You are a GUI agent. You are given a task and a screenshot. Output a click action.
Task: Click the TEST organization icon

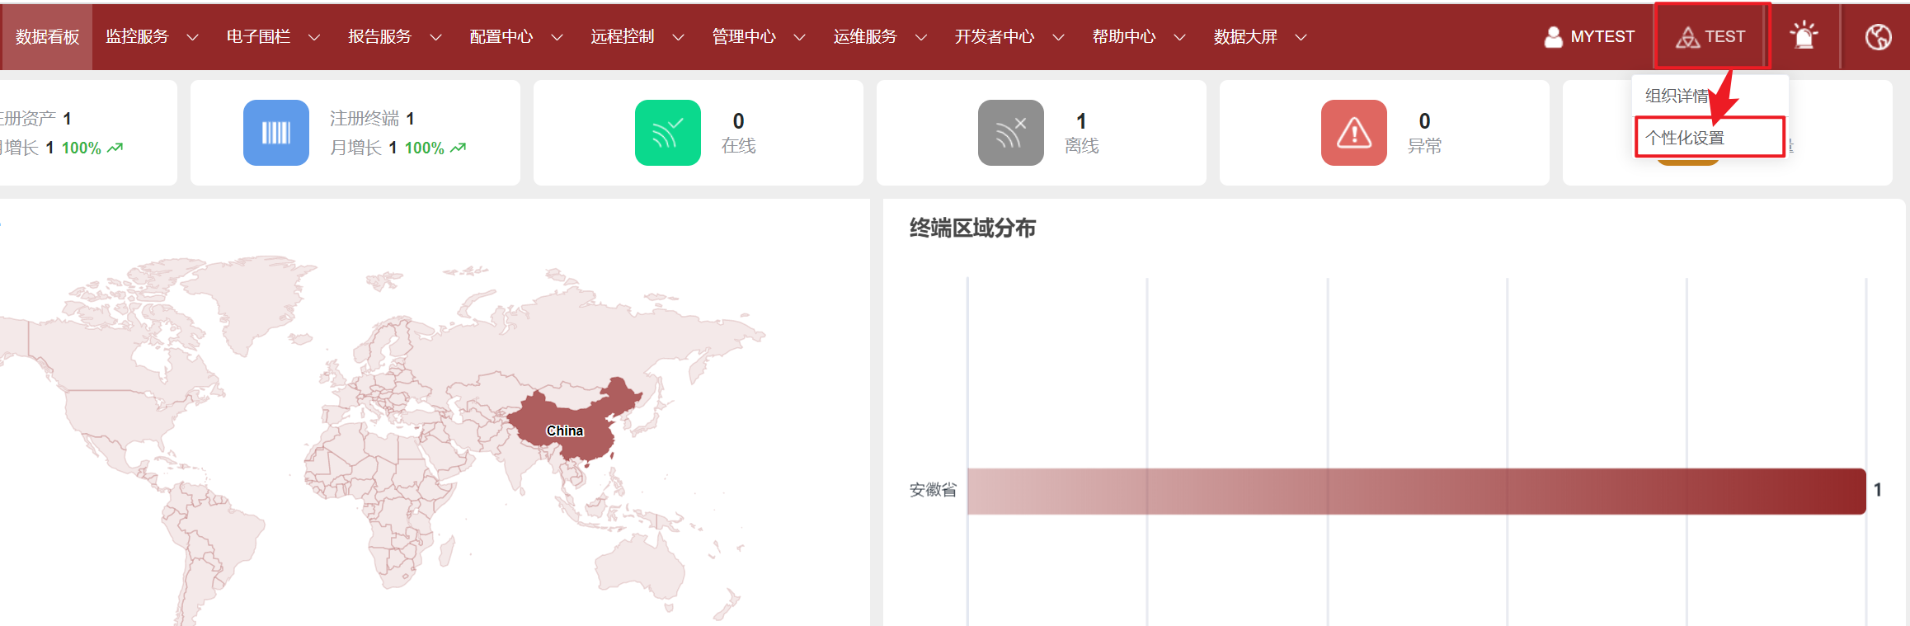click(1687, 37)
